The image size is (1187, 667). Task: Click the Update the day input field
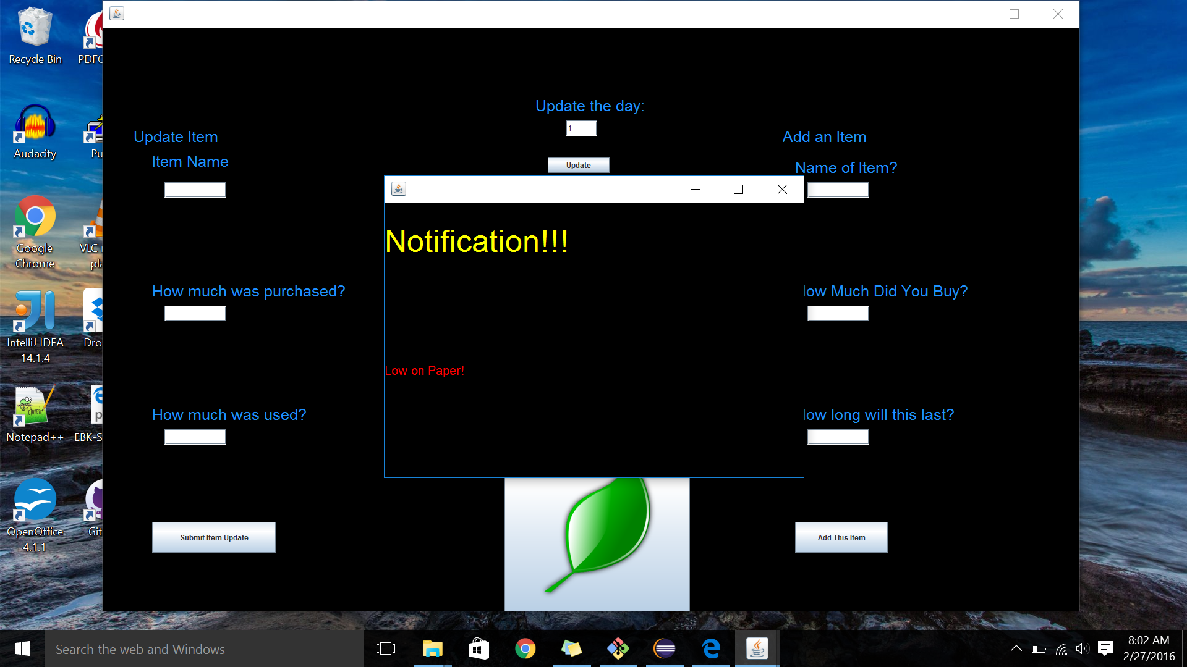[x=581, y=128]
